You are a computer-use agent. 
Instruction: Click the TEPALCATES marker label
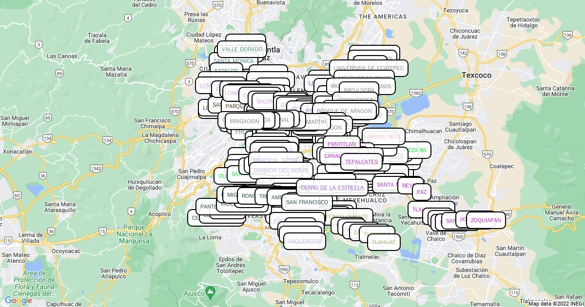pos(361,162)
